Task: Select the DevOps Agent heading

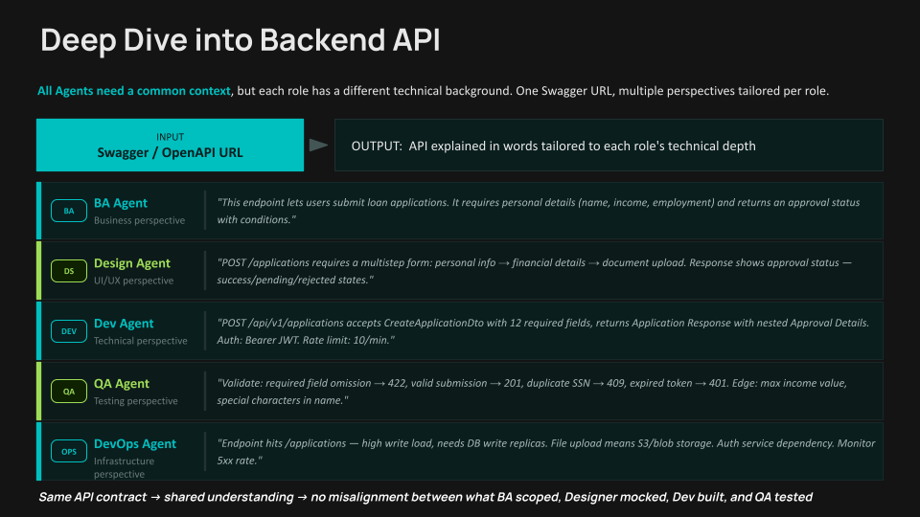Action: click(135, 444)
